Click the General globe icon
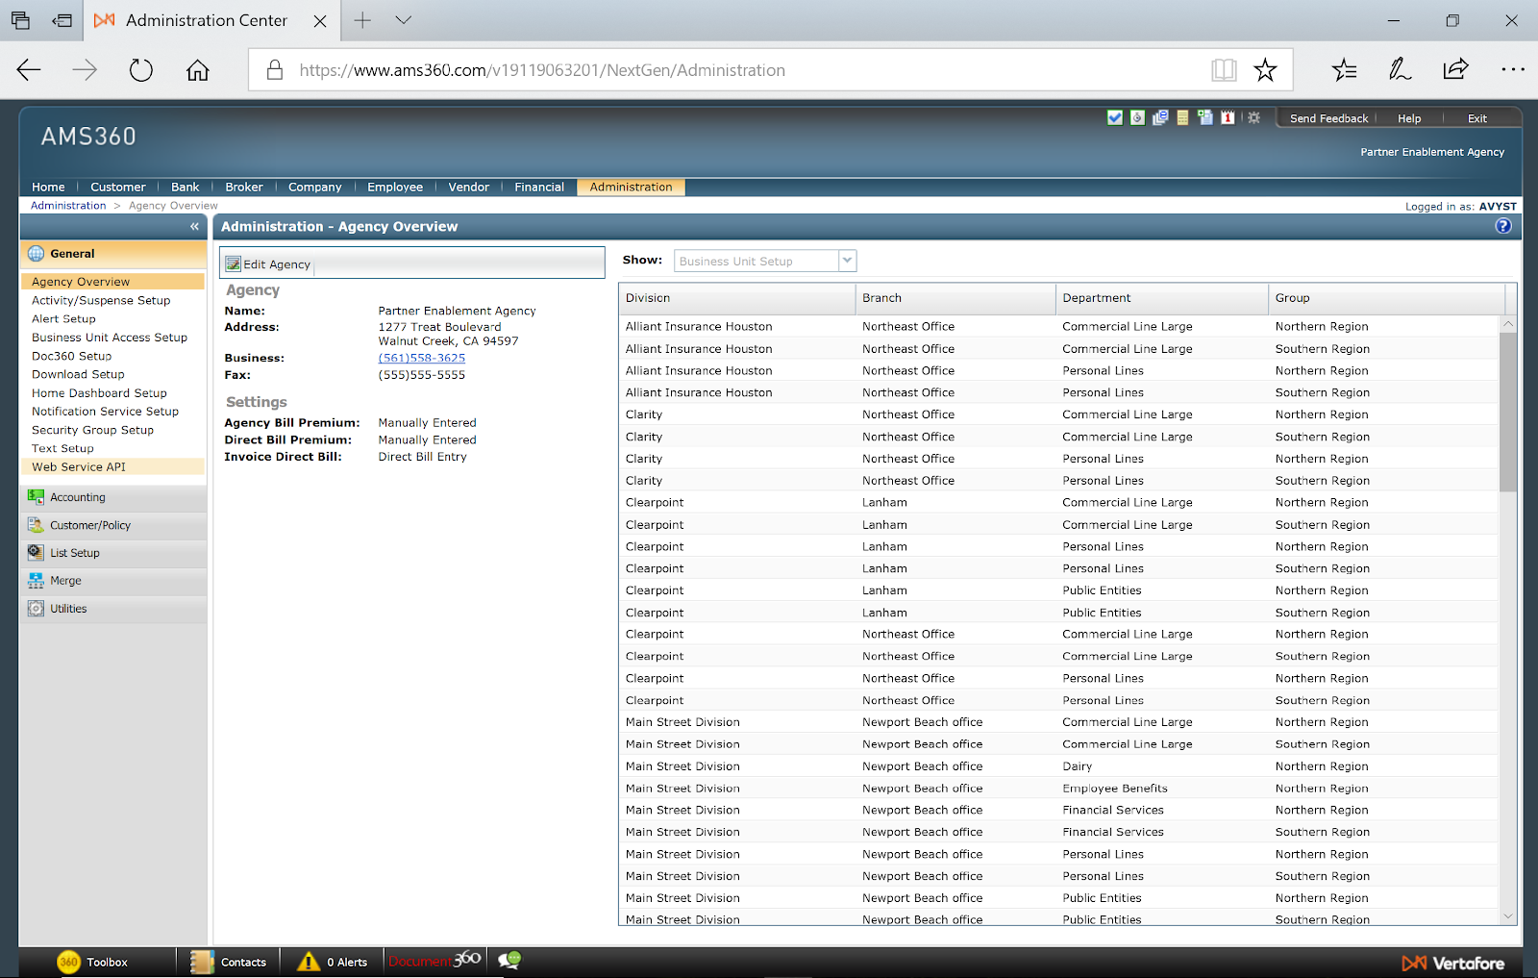This screenshot has width=1538, height=978. tap(36, 254)
